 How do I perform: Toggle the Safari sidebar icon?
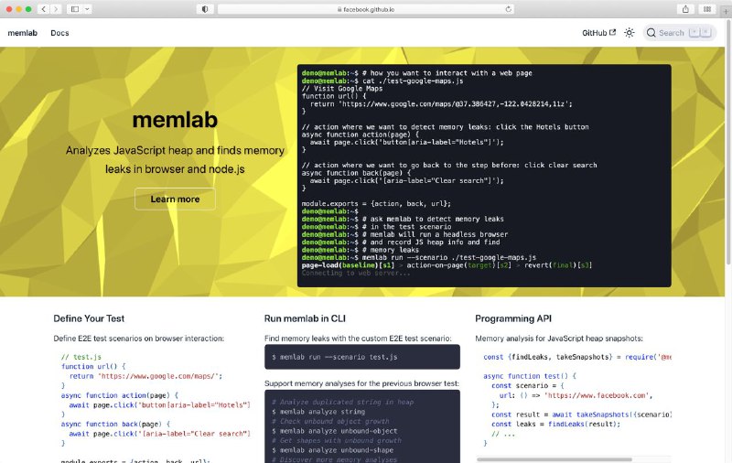pos(75,9)
